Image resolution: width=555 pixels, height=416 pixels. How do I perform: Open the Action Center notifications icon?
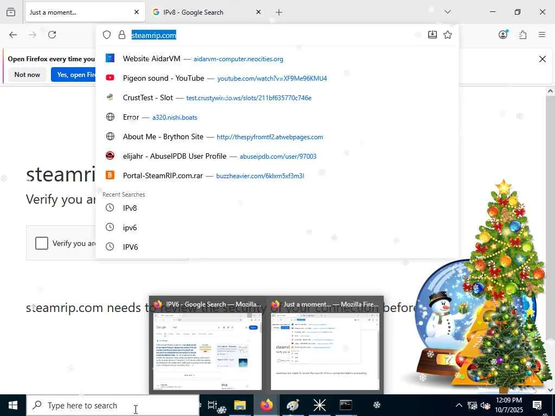pos(537,405)
